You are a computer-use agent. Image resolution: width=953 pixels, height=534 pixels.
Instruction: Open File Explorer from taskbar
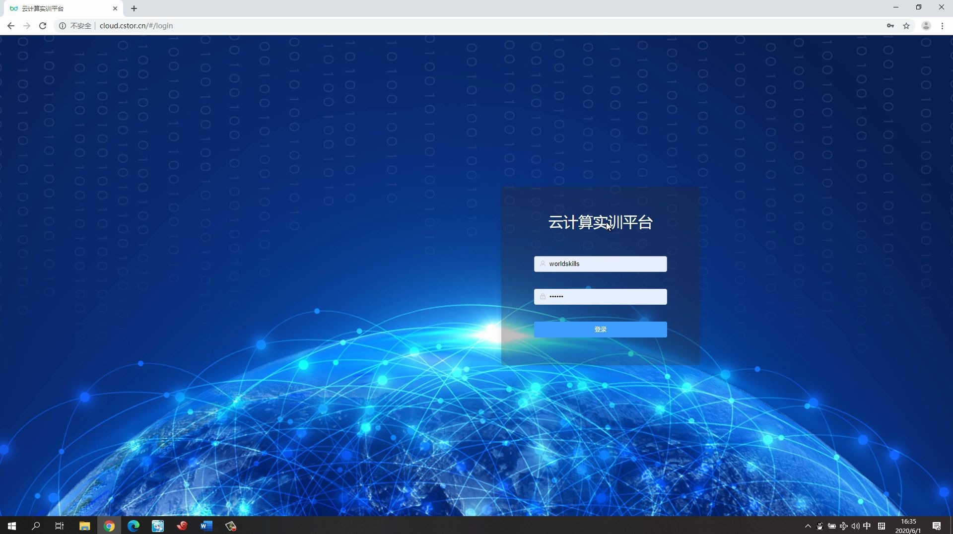(x=84, y=526)
